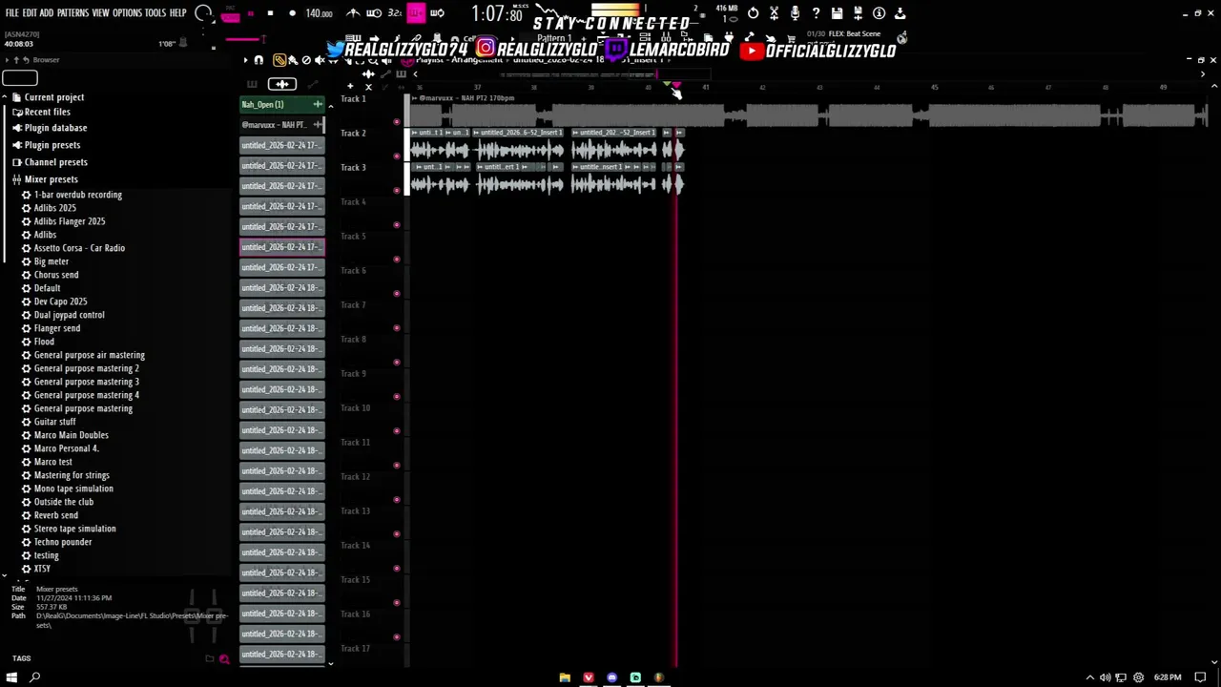Select the playlist paint brush tool
Image resolution: width=1221 pixels, height=687 pixels.
click(x=293, y=60)
